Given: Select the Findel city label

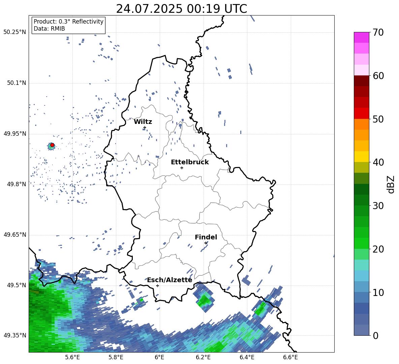Looking at the screenshot, I should pos(206,237).
